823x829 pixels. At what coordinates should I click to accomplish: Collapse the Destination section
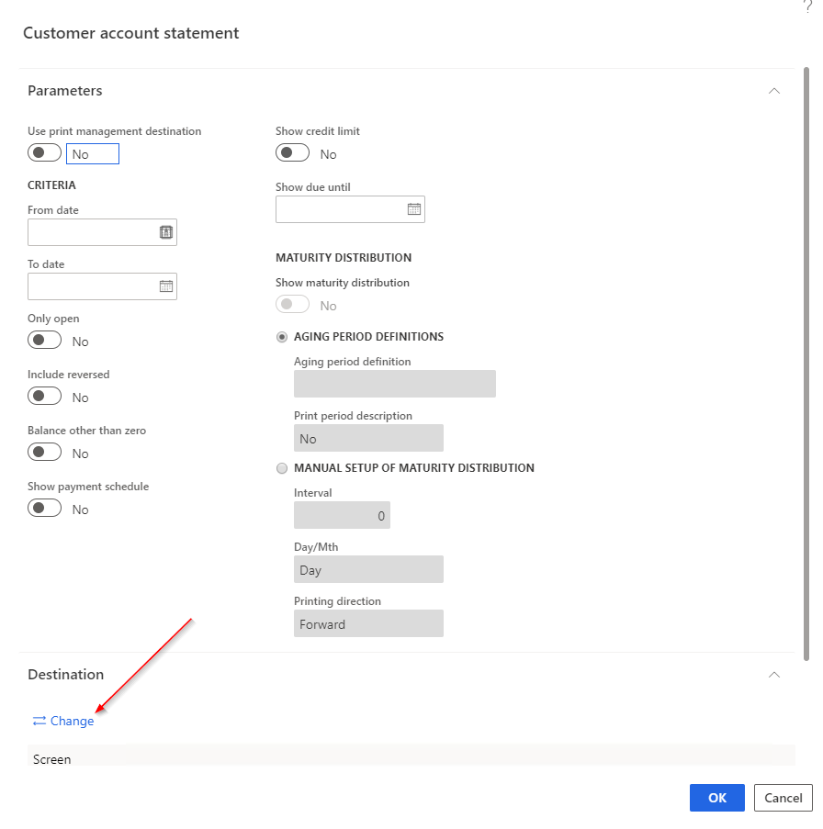pyautogui.click(x=774, y=675)
